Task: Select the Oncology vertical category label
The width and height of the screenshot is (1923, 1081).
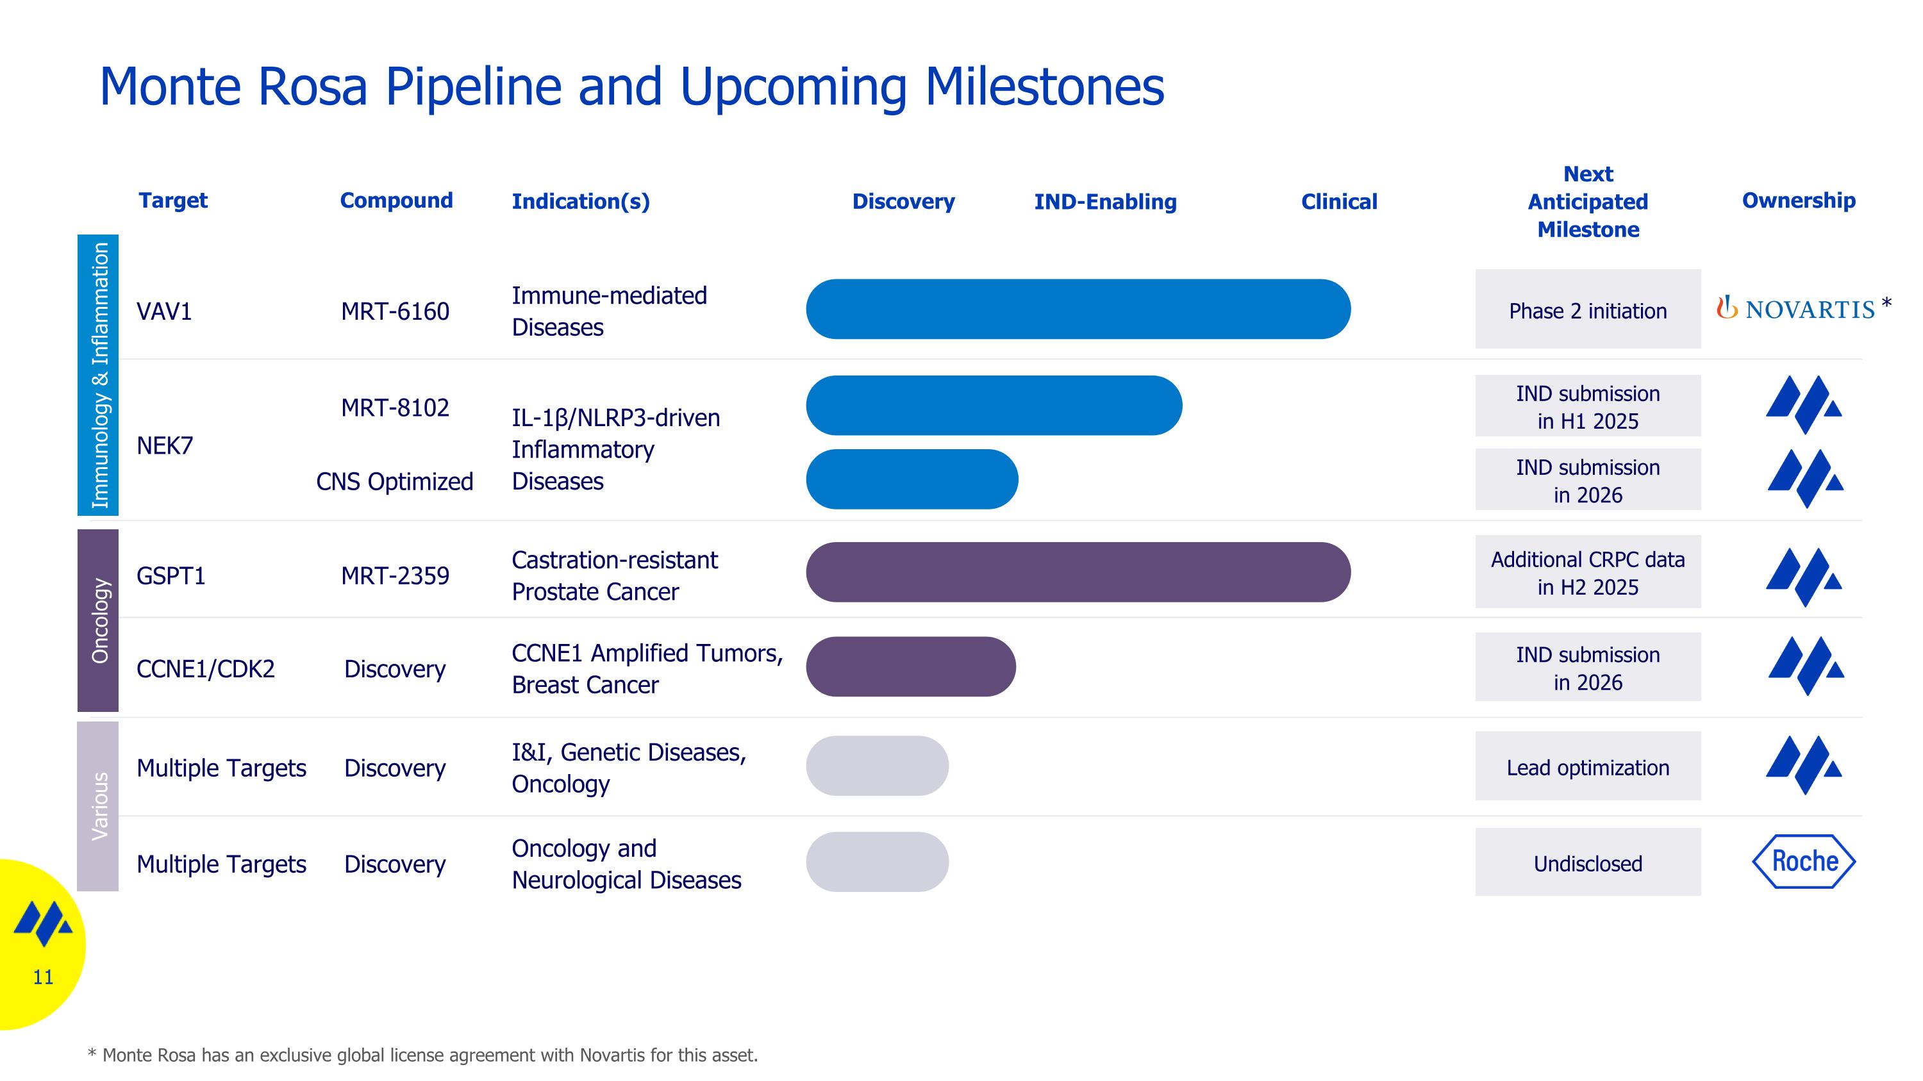Action: point(99,620)
